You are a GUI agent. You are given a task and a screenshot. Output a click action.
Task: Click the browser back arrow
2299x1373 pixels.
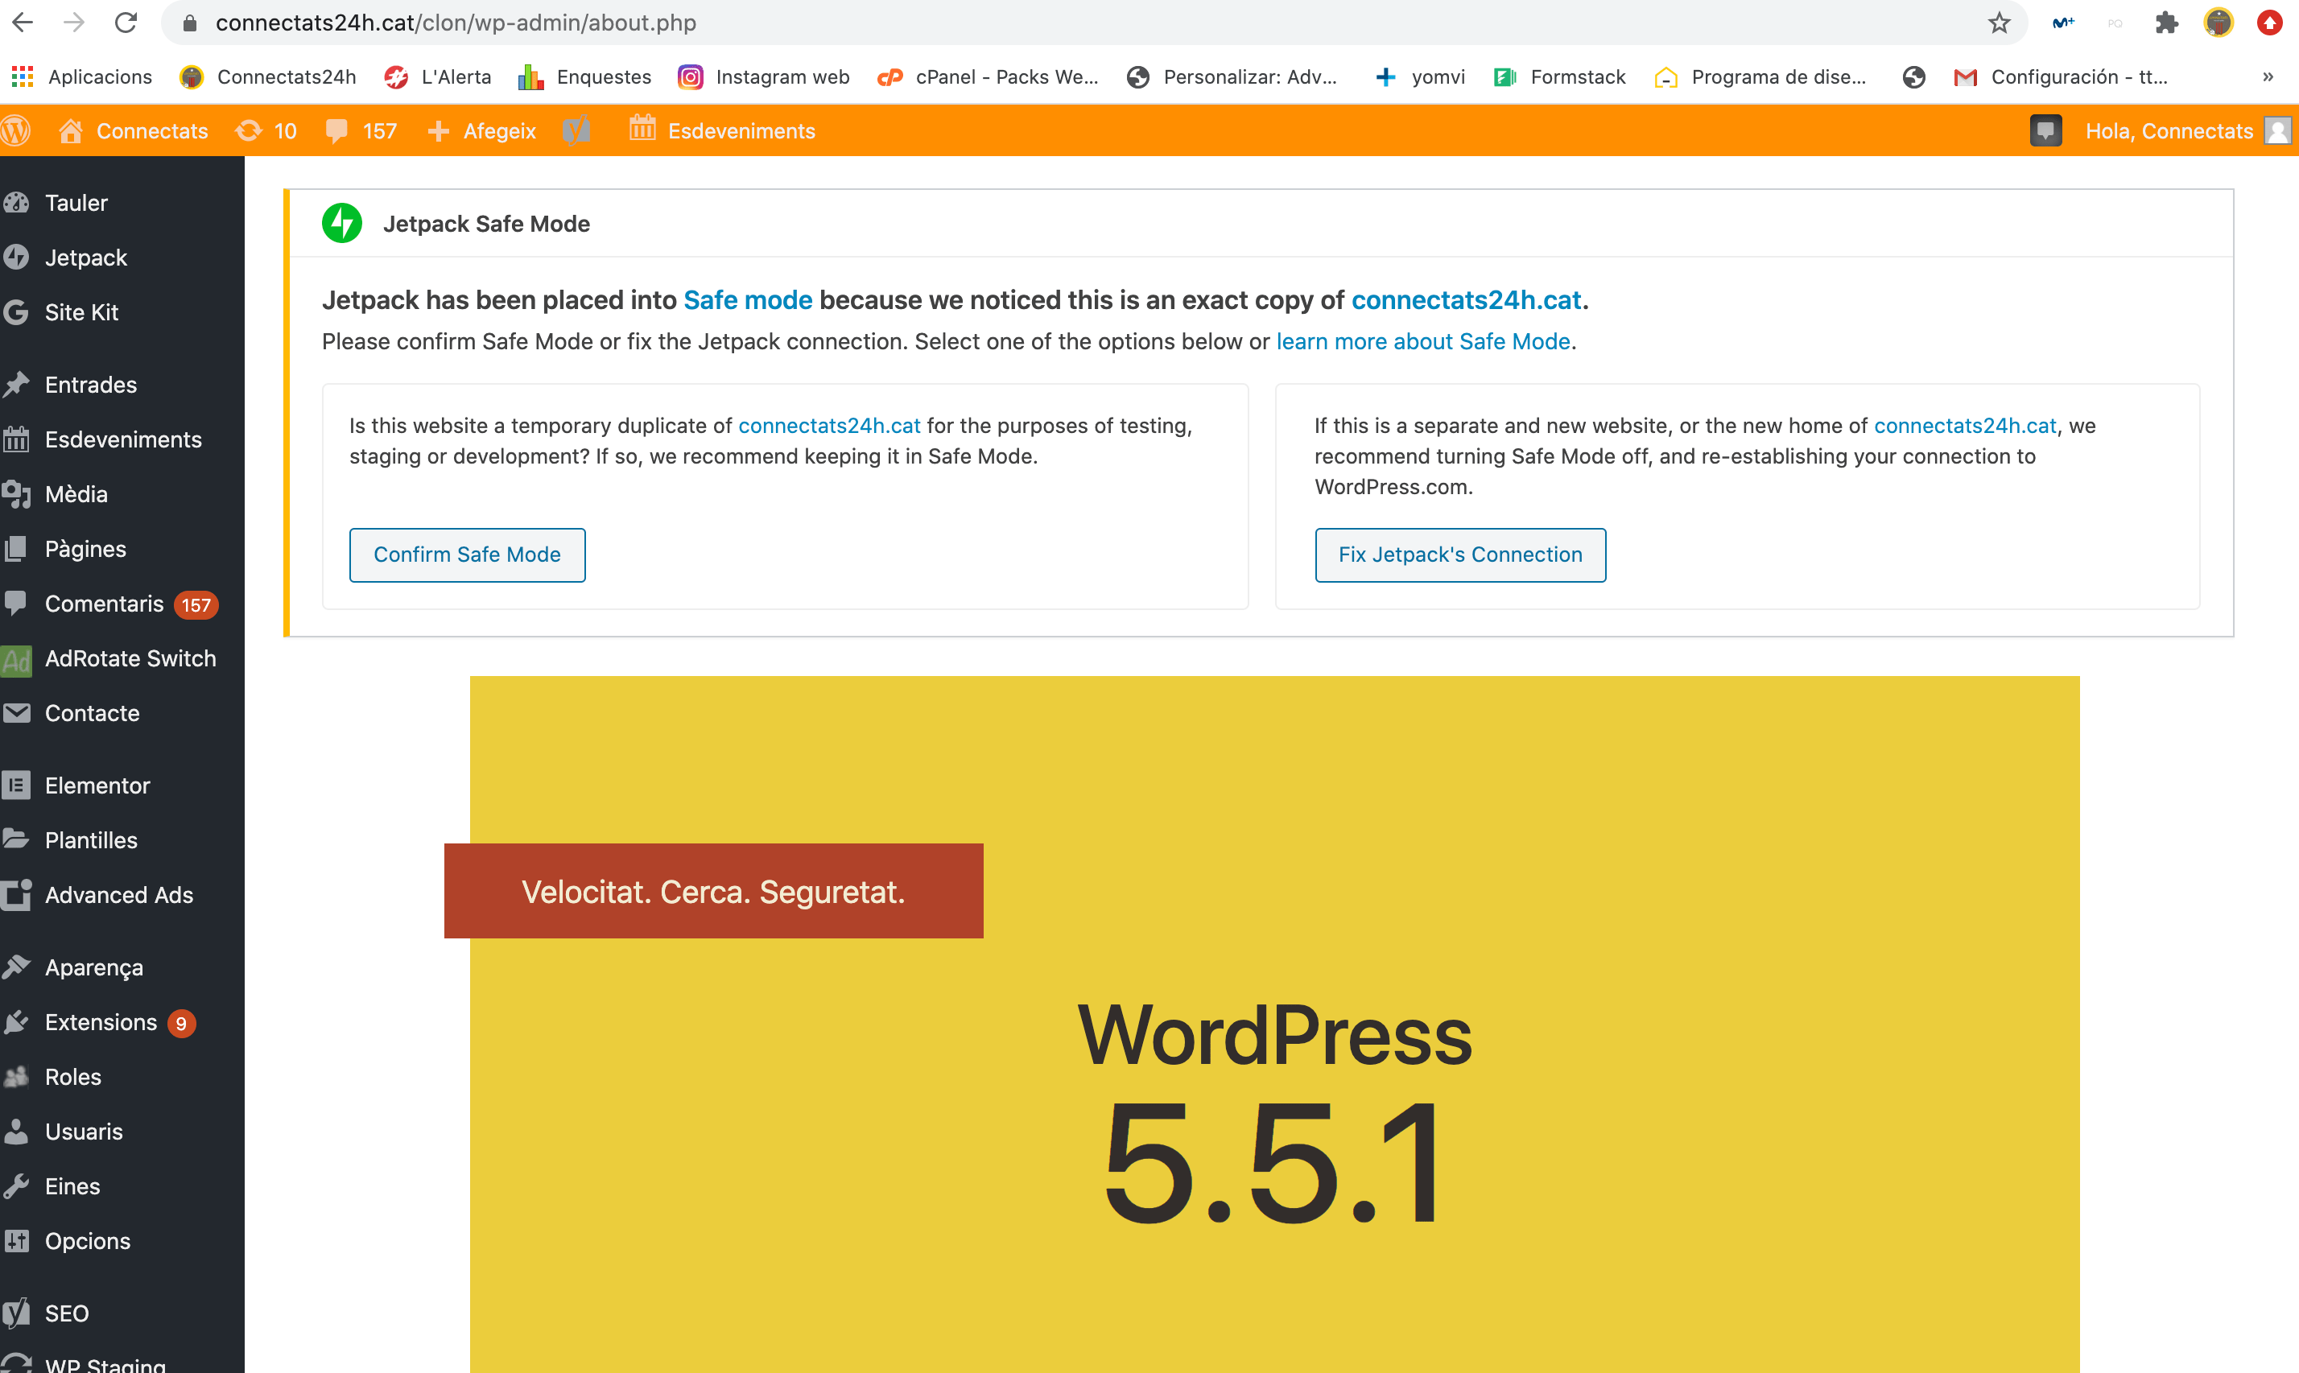tap(23, 23)
